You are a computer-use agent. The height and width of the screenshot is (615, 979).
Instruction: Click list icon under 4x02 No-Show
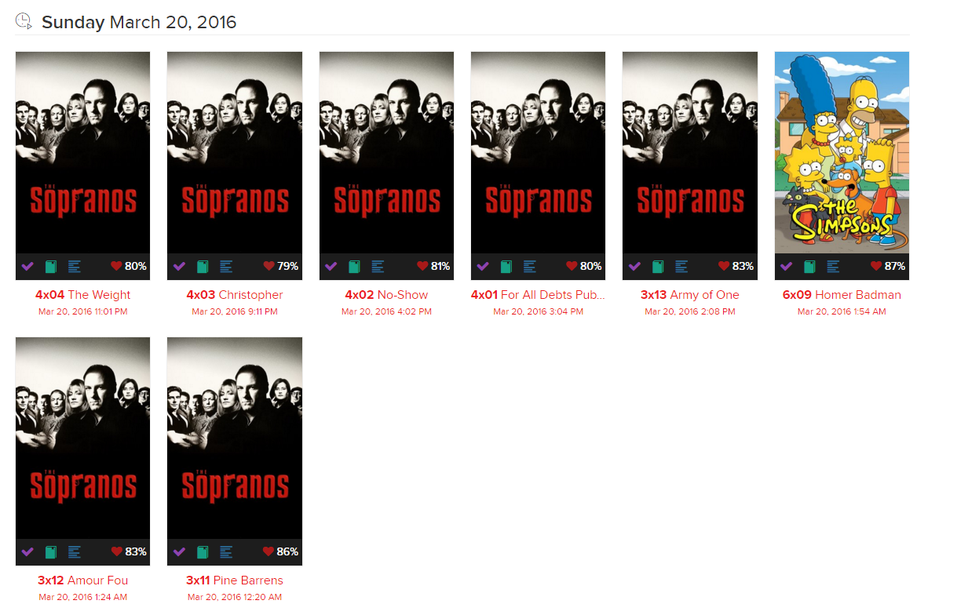378,267
